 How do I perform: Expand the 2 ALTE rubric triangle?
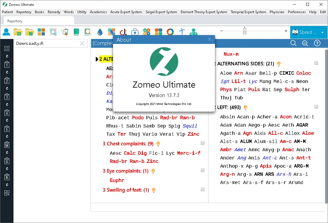tap(97, 59)
